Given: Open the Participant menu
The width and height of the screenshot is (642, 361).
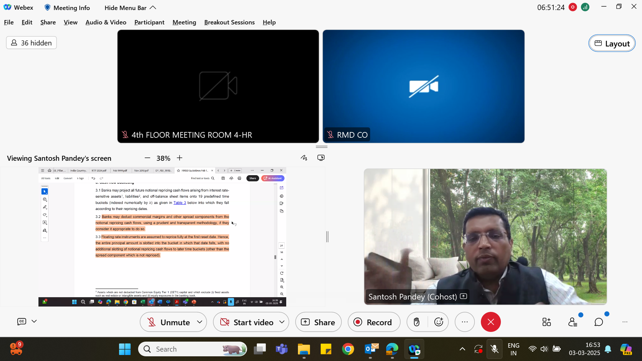Looking at the screenshot, I should point(149,22).
